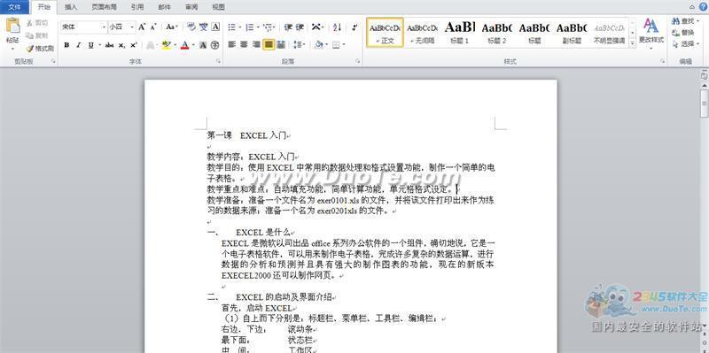Switch to the Page Layout (页面布局) tab
709x353 pixels.
(104, 7)
